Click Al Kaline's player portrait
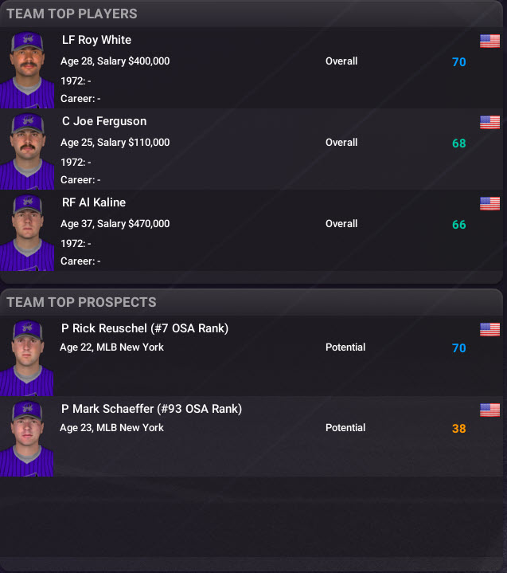507x573 pixels. [27, 232]
